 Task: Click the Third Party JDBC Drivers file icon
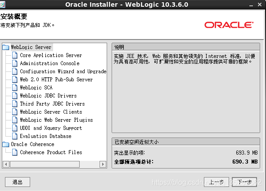pyautogui.click(x=15, y=104)
